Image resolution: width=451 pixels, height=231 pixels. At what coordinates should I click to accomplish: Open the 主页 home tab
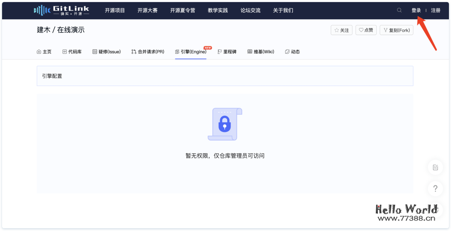click(x=44, y=52)
